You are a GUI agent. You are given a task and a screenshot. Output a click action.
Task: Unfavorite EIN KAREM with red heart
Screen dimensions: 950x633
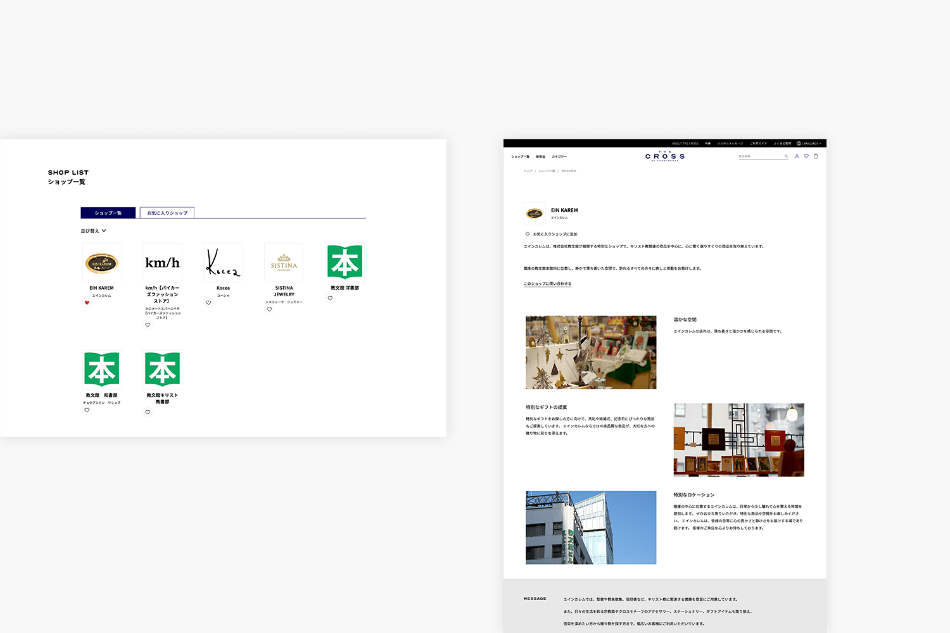coord(87,303)
